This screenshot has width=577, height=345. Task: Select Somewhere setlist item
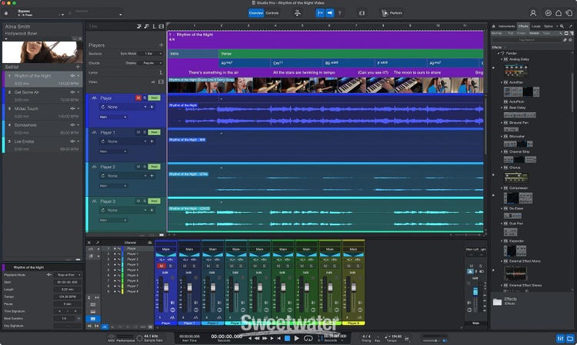click(42, 128)
